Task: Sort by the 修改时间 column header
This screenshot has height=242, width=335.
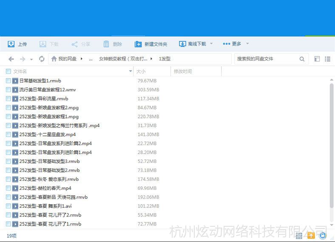Action: 196,71
